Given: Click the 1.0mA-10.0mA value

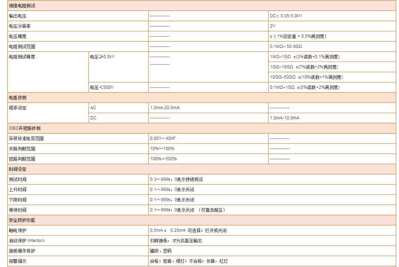Looking at the screenshot, I should pyautogui.click(x=284, y=118).
